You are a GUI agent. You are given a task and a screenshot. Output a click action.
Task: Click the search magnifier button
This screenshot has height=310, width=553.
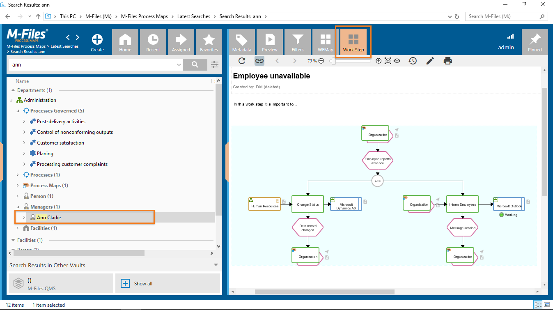[195, 64]
